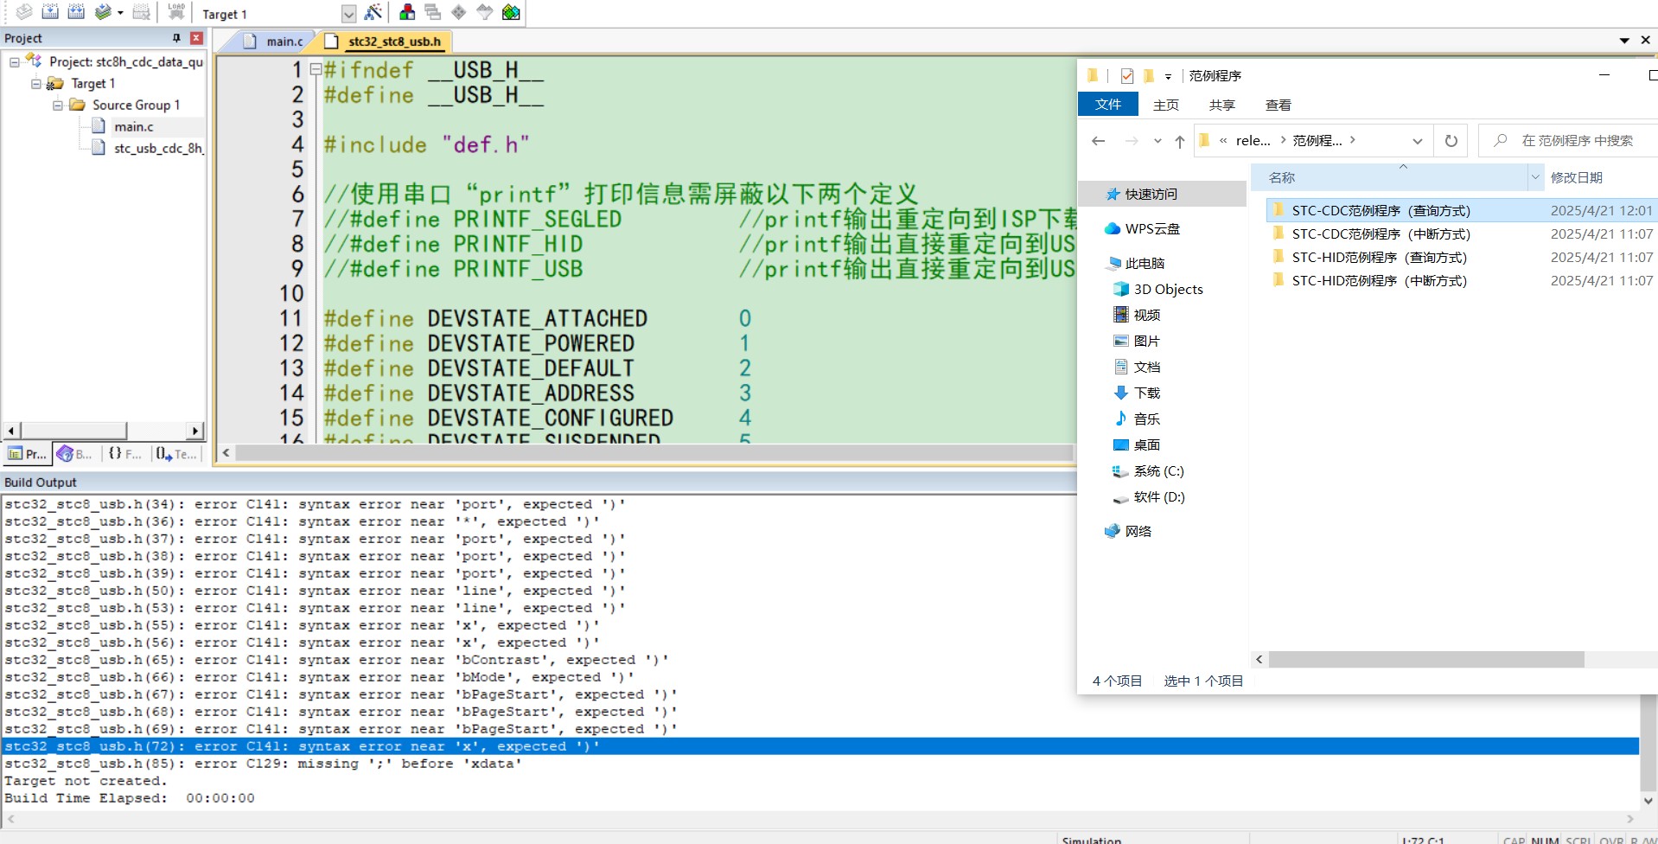Open the Target 1 selection dropdown

[x=348, y=14]
